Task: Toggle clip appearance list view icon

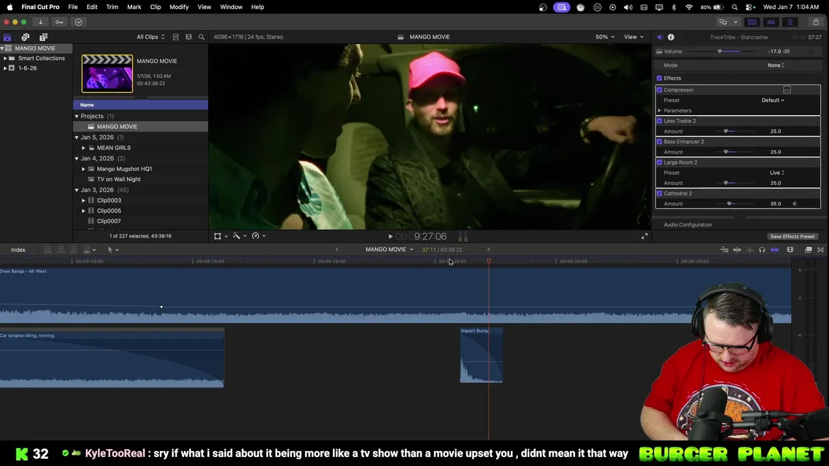Action: point(175,37)
